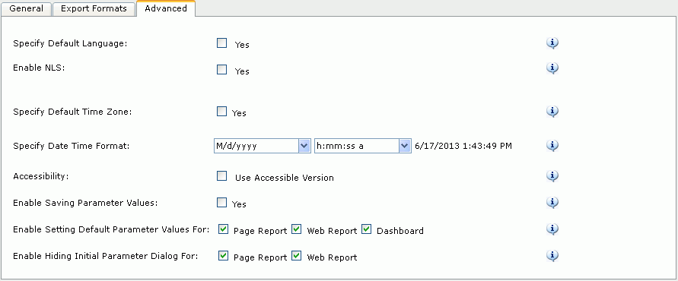The width and height of the screenshot is (678, 281).
Task: Show help for Specify Default Time Zone
Action: 552,112
